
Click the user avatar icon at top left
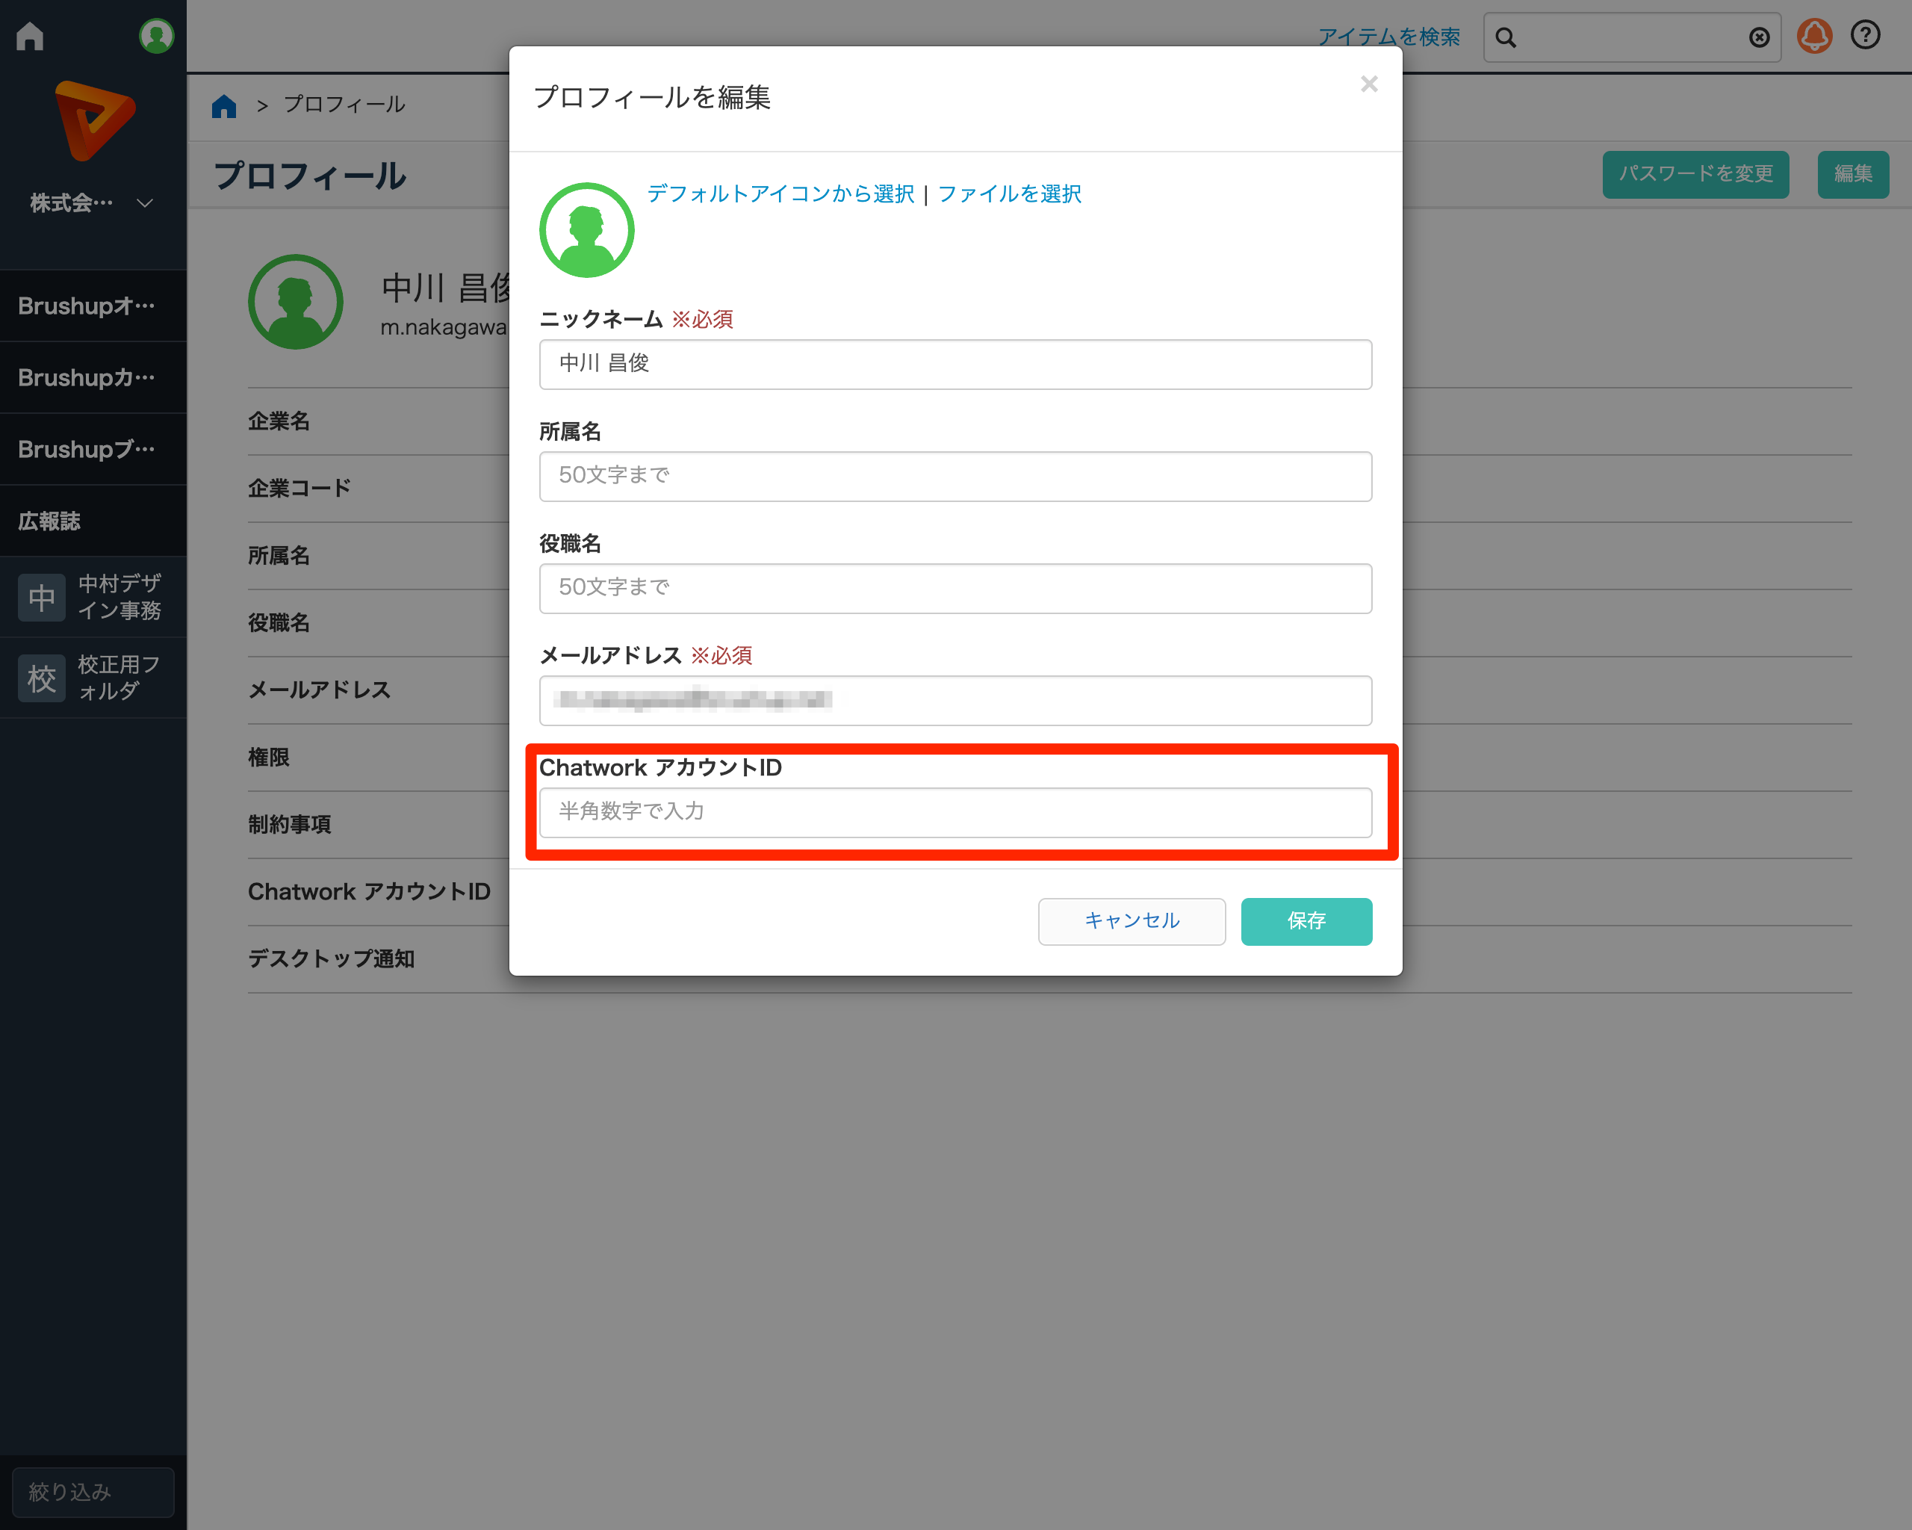click(x=155, y=34)
